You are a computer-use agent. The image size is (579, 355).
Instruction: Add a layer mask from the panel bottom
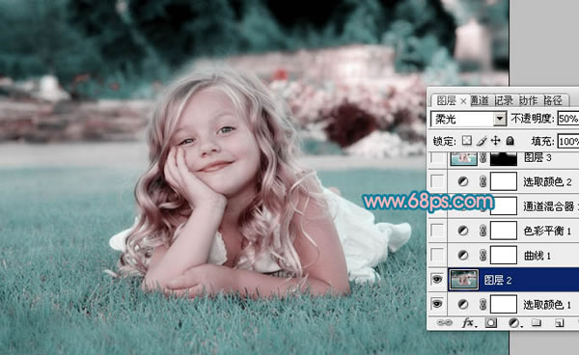coord(491,323)
